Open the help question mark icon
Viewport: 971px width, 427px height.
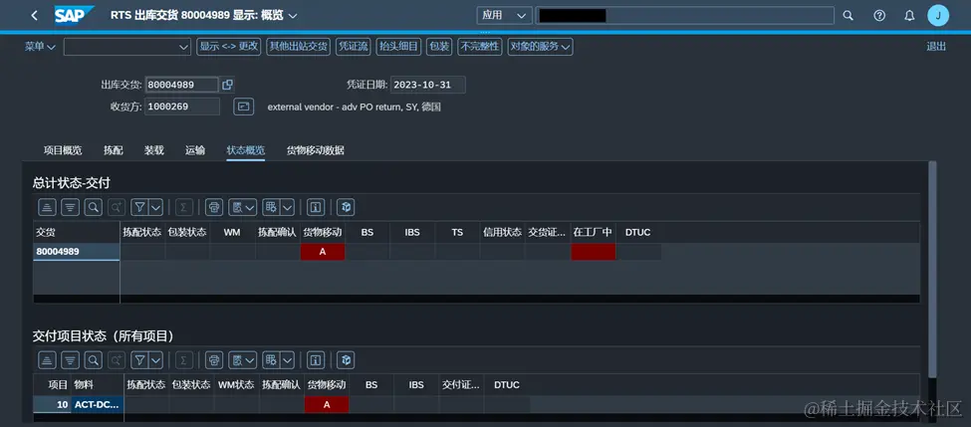[x=879, y=16]
